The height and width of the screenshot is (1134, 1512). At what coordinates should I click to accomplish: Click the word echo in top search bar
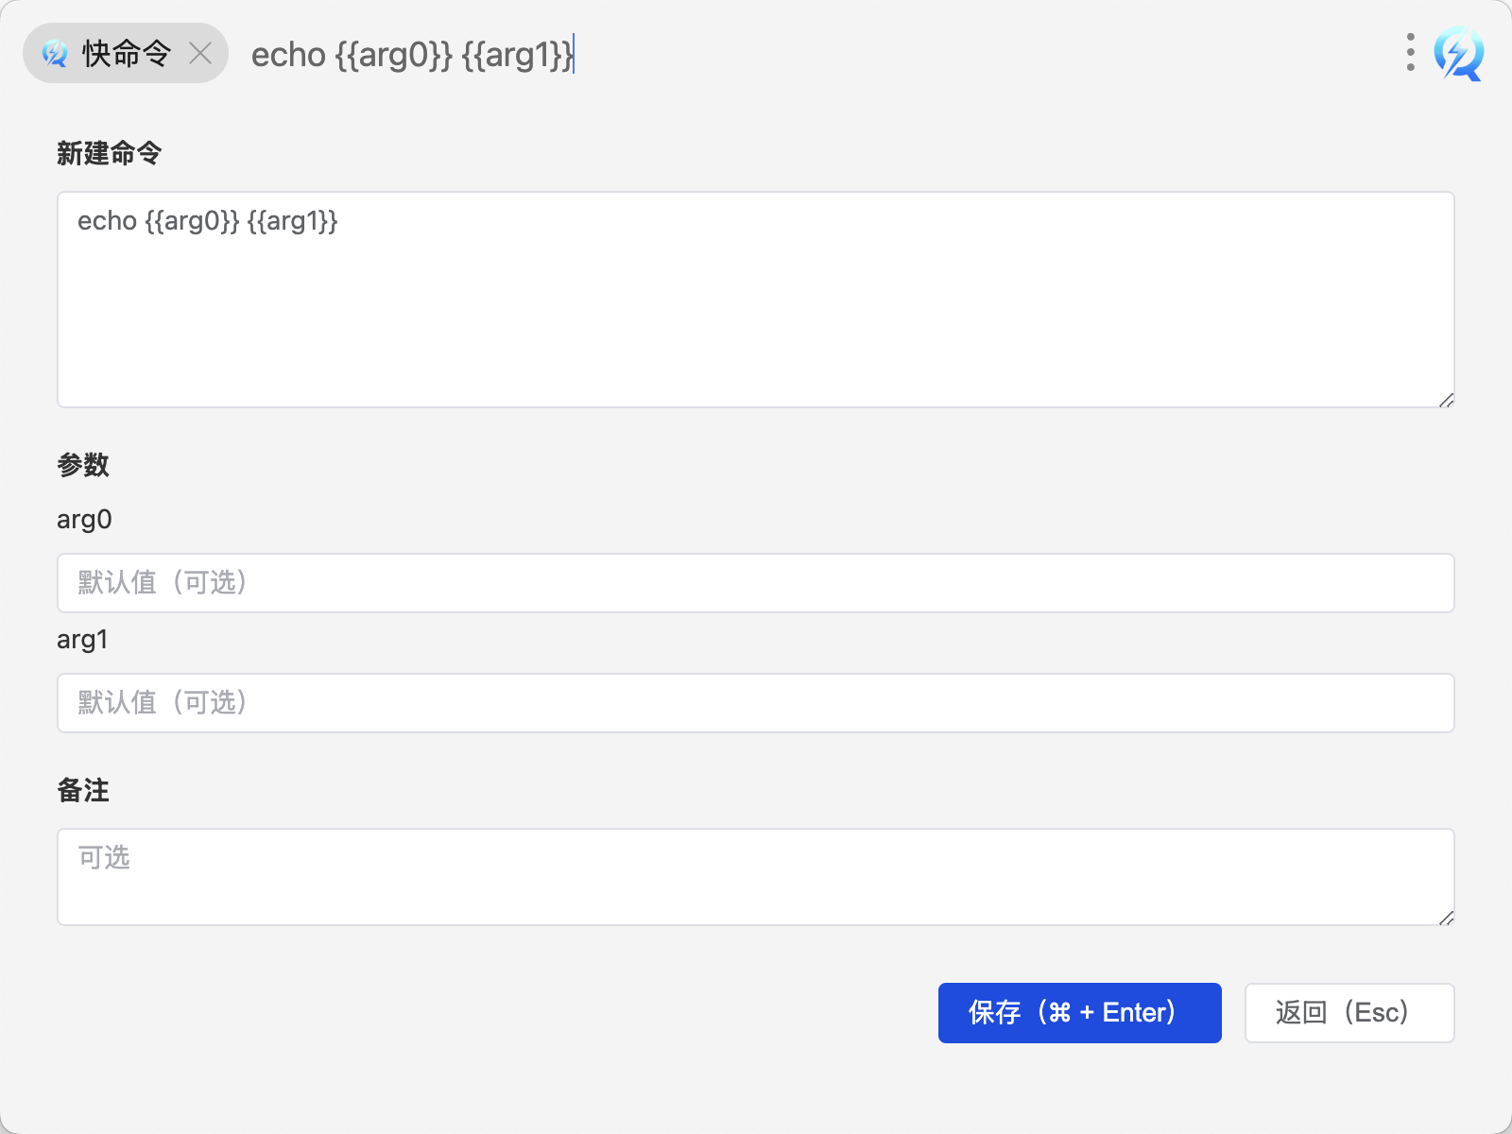(288, 55)
